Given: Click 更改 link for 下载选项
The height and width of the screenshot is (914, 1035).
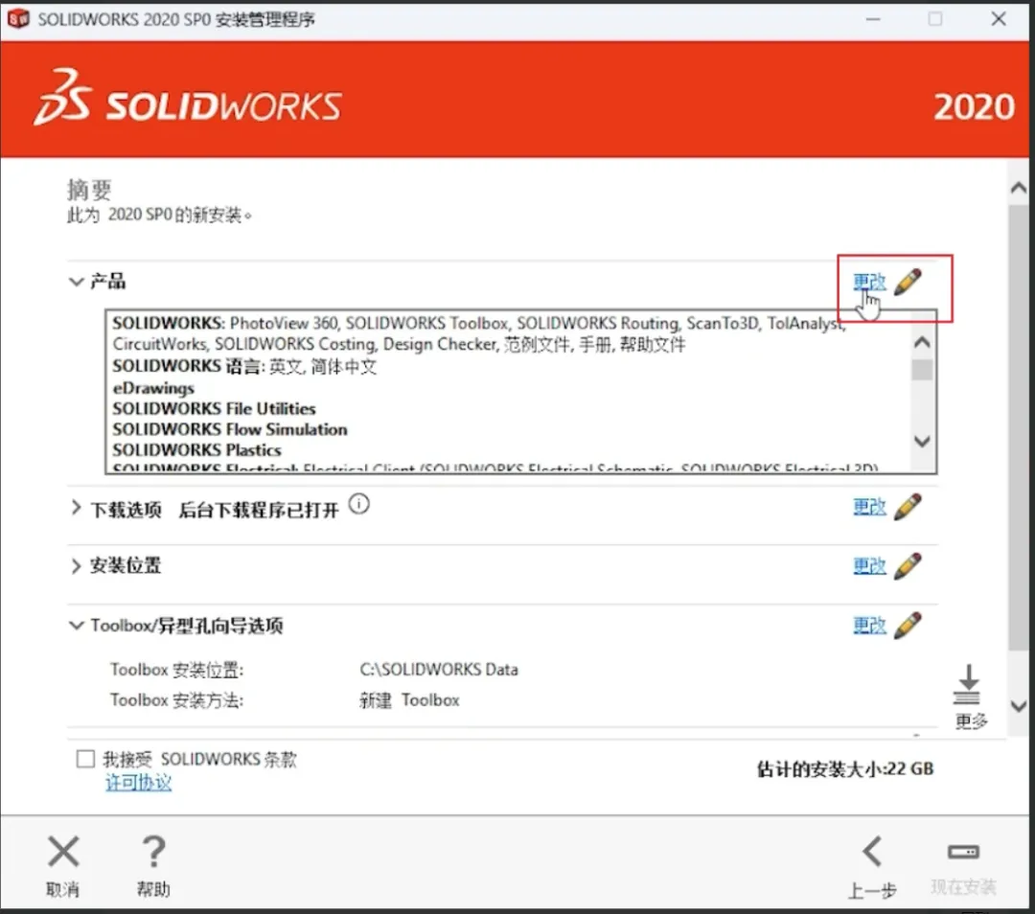Looking at the screenshot, I should [869, 507].
